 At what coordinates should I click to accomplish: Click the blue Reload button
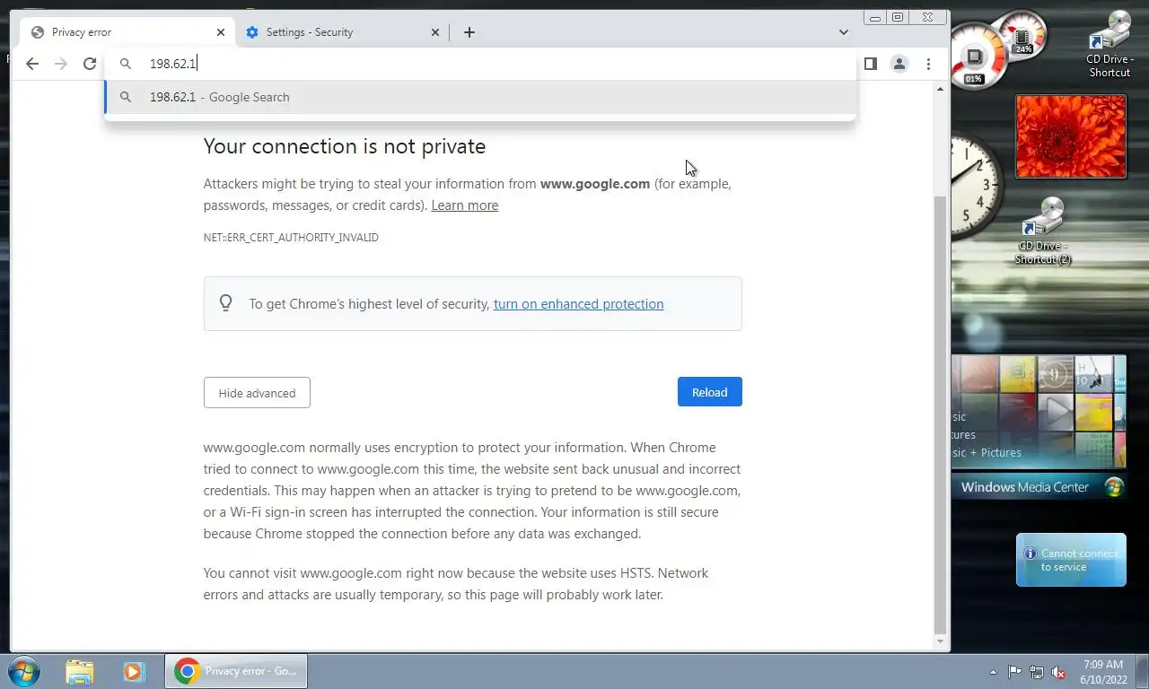coord(709,392)
